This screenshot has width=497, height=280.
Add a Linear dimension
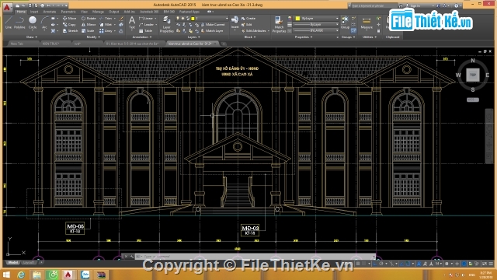pos(147,19)
